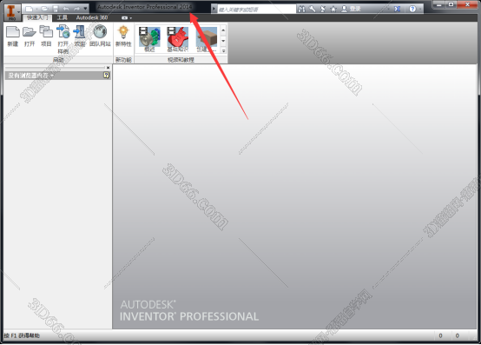
Task: Click New in the quick access toolbar
Action: tap(30, 9)
